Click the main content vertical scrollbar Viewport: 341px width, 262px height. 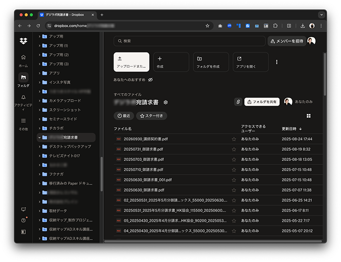pos(325,74)
